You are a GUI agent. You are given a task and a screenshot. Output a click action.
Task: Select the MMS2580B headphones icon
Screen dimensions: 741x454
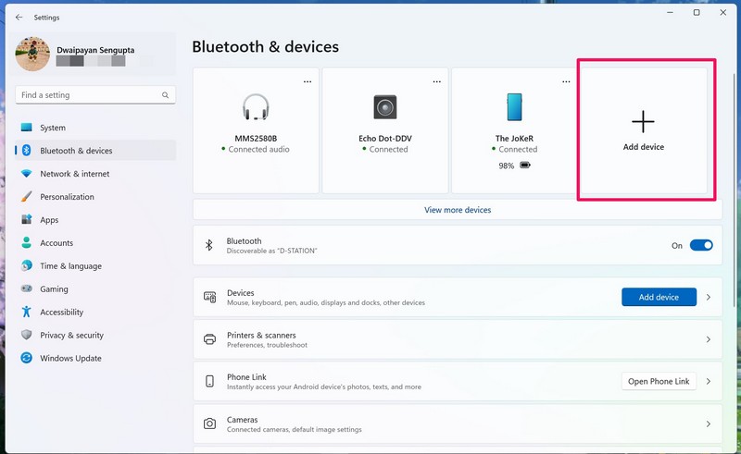click(x=256, y=107)
